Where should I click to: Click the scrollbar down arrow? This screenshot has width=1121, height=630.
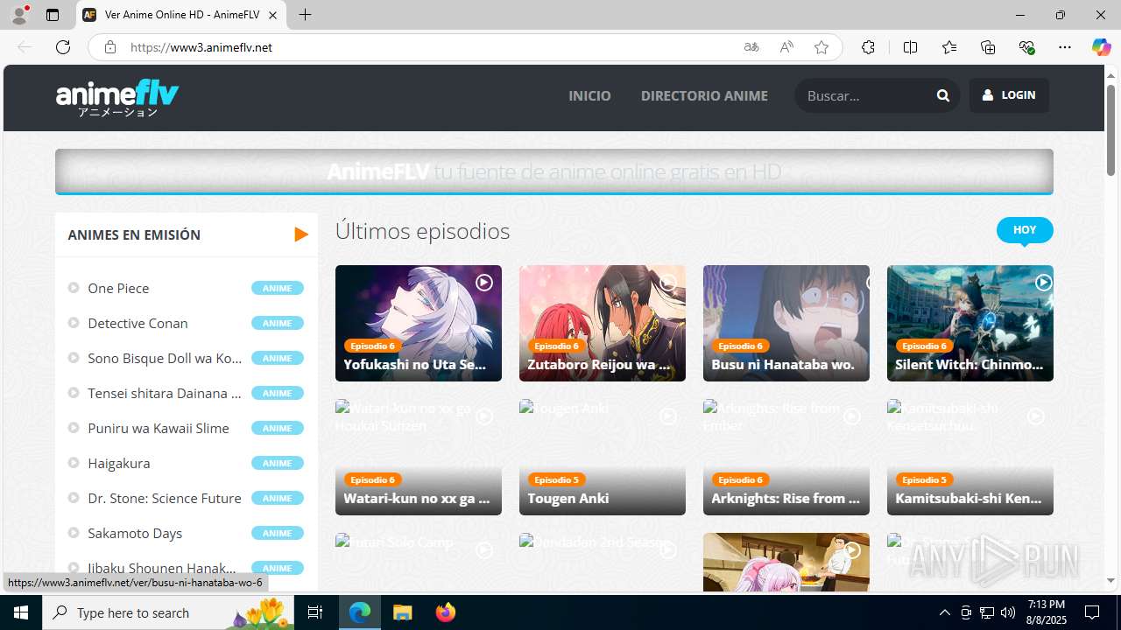tap(1110, 580)
